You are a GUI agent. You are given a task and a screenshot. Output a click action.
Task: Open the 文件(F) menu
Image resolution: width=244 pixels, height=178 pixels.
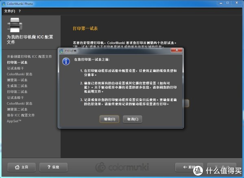[x=10, y=11]
